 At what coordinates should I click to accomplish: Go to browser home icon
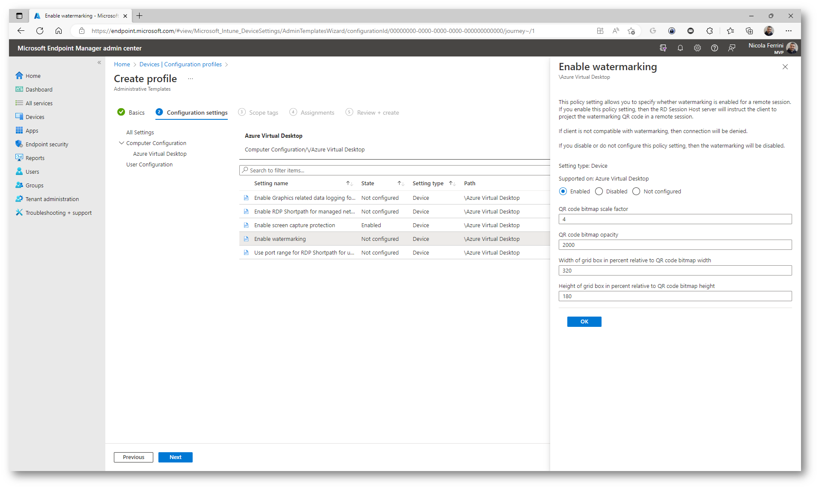(59, 31)
